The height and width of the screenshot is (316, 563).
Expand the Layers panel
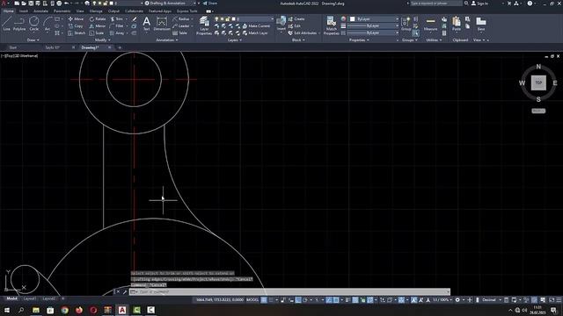coord(235,40)
